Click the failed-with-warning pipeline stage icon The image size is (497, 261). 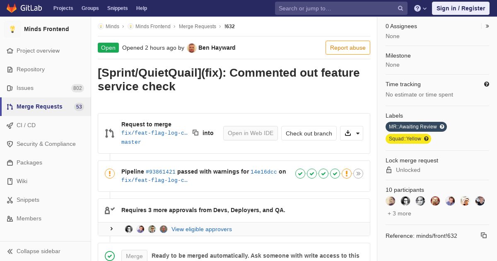(x=347, y=174)
